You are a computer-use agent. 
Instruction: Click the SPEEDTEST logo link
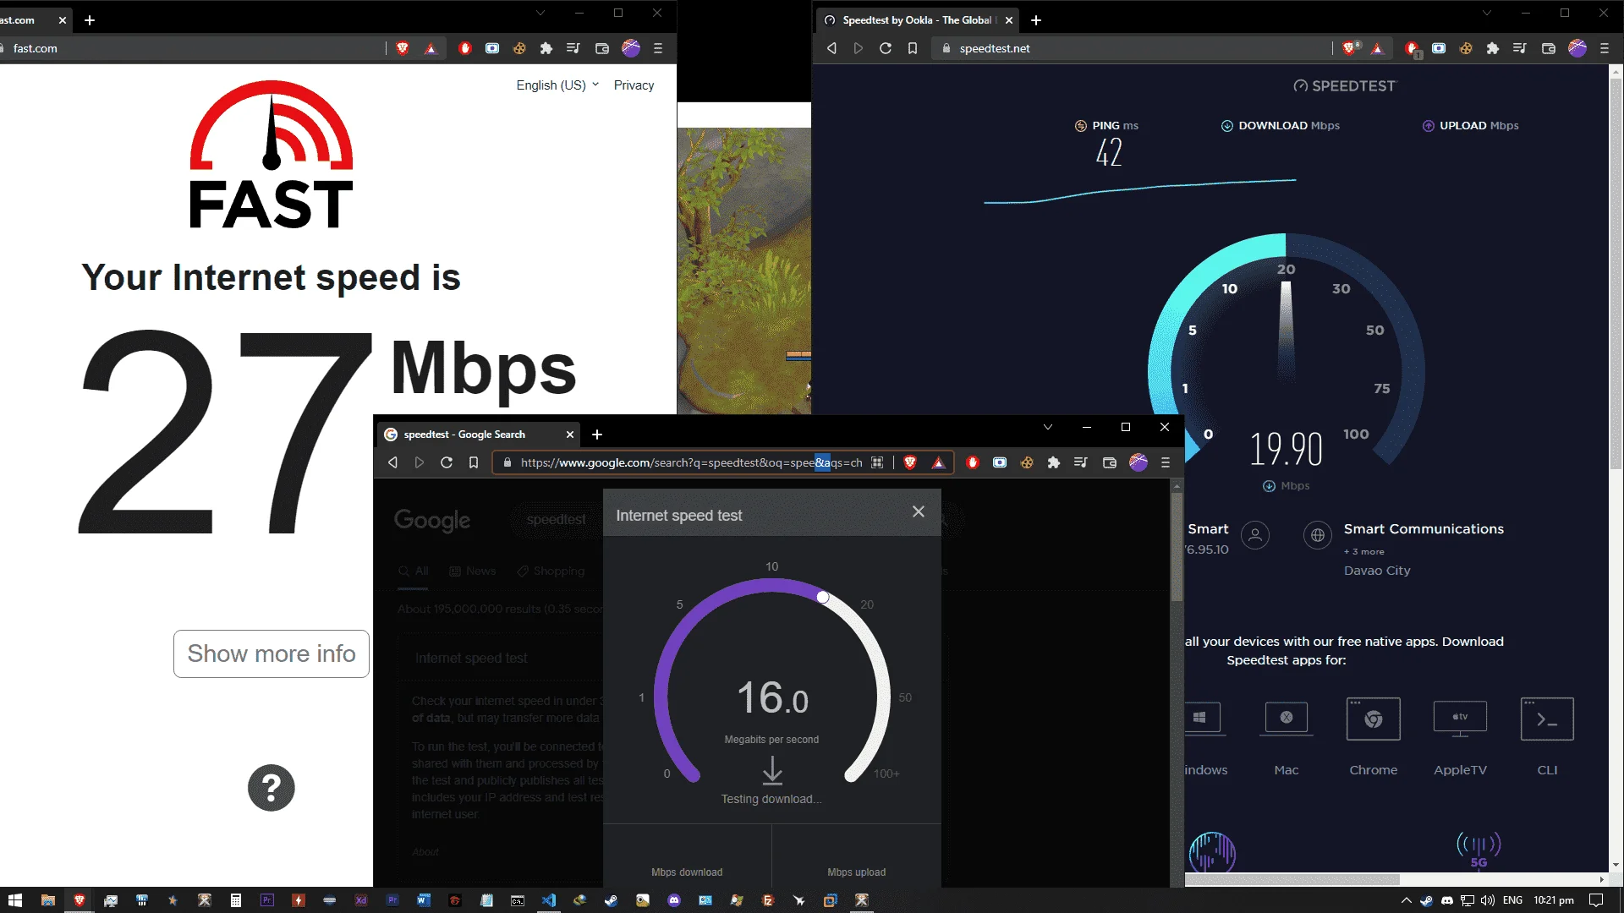coord(1345,85)
